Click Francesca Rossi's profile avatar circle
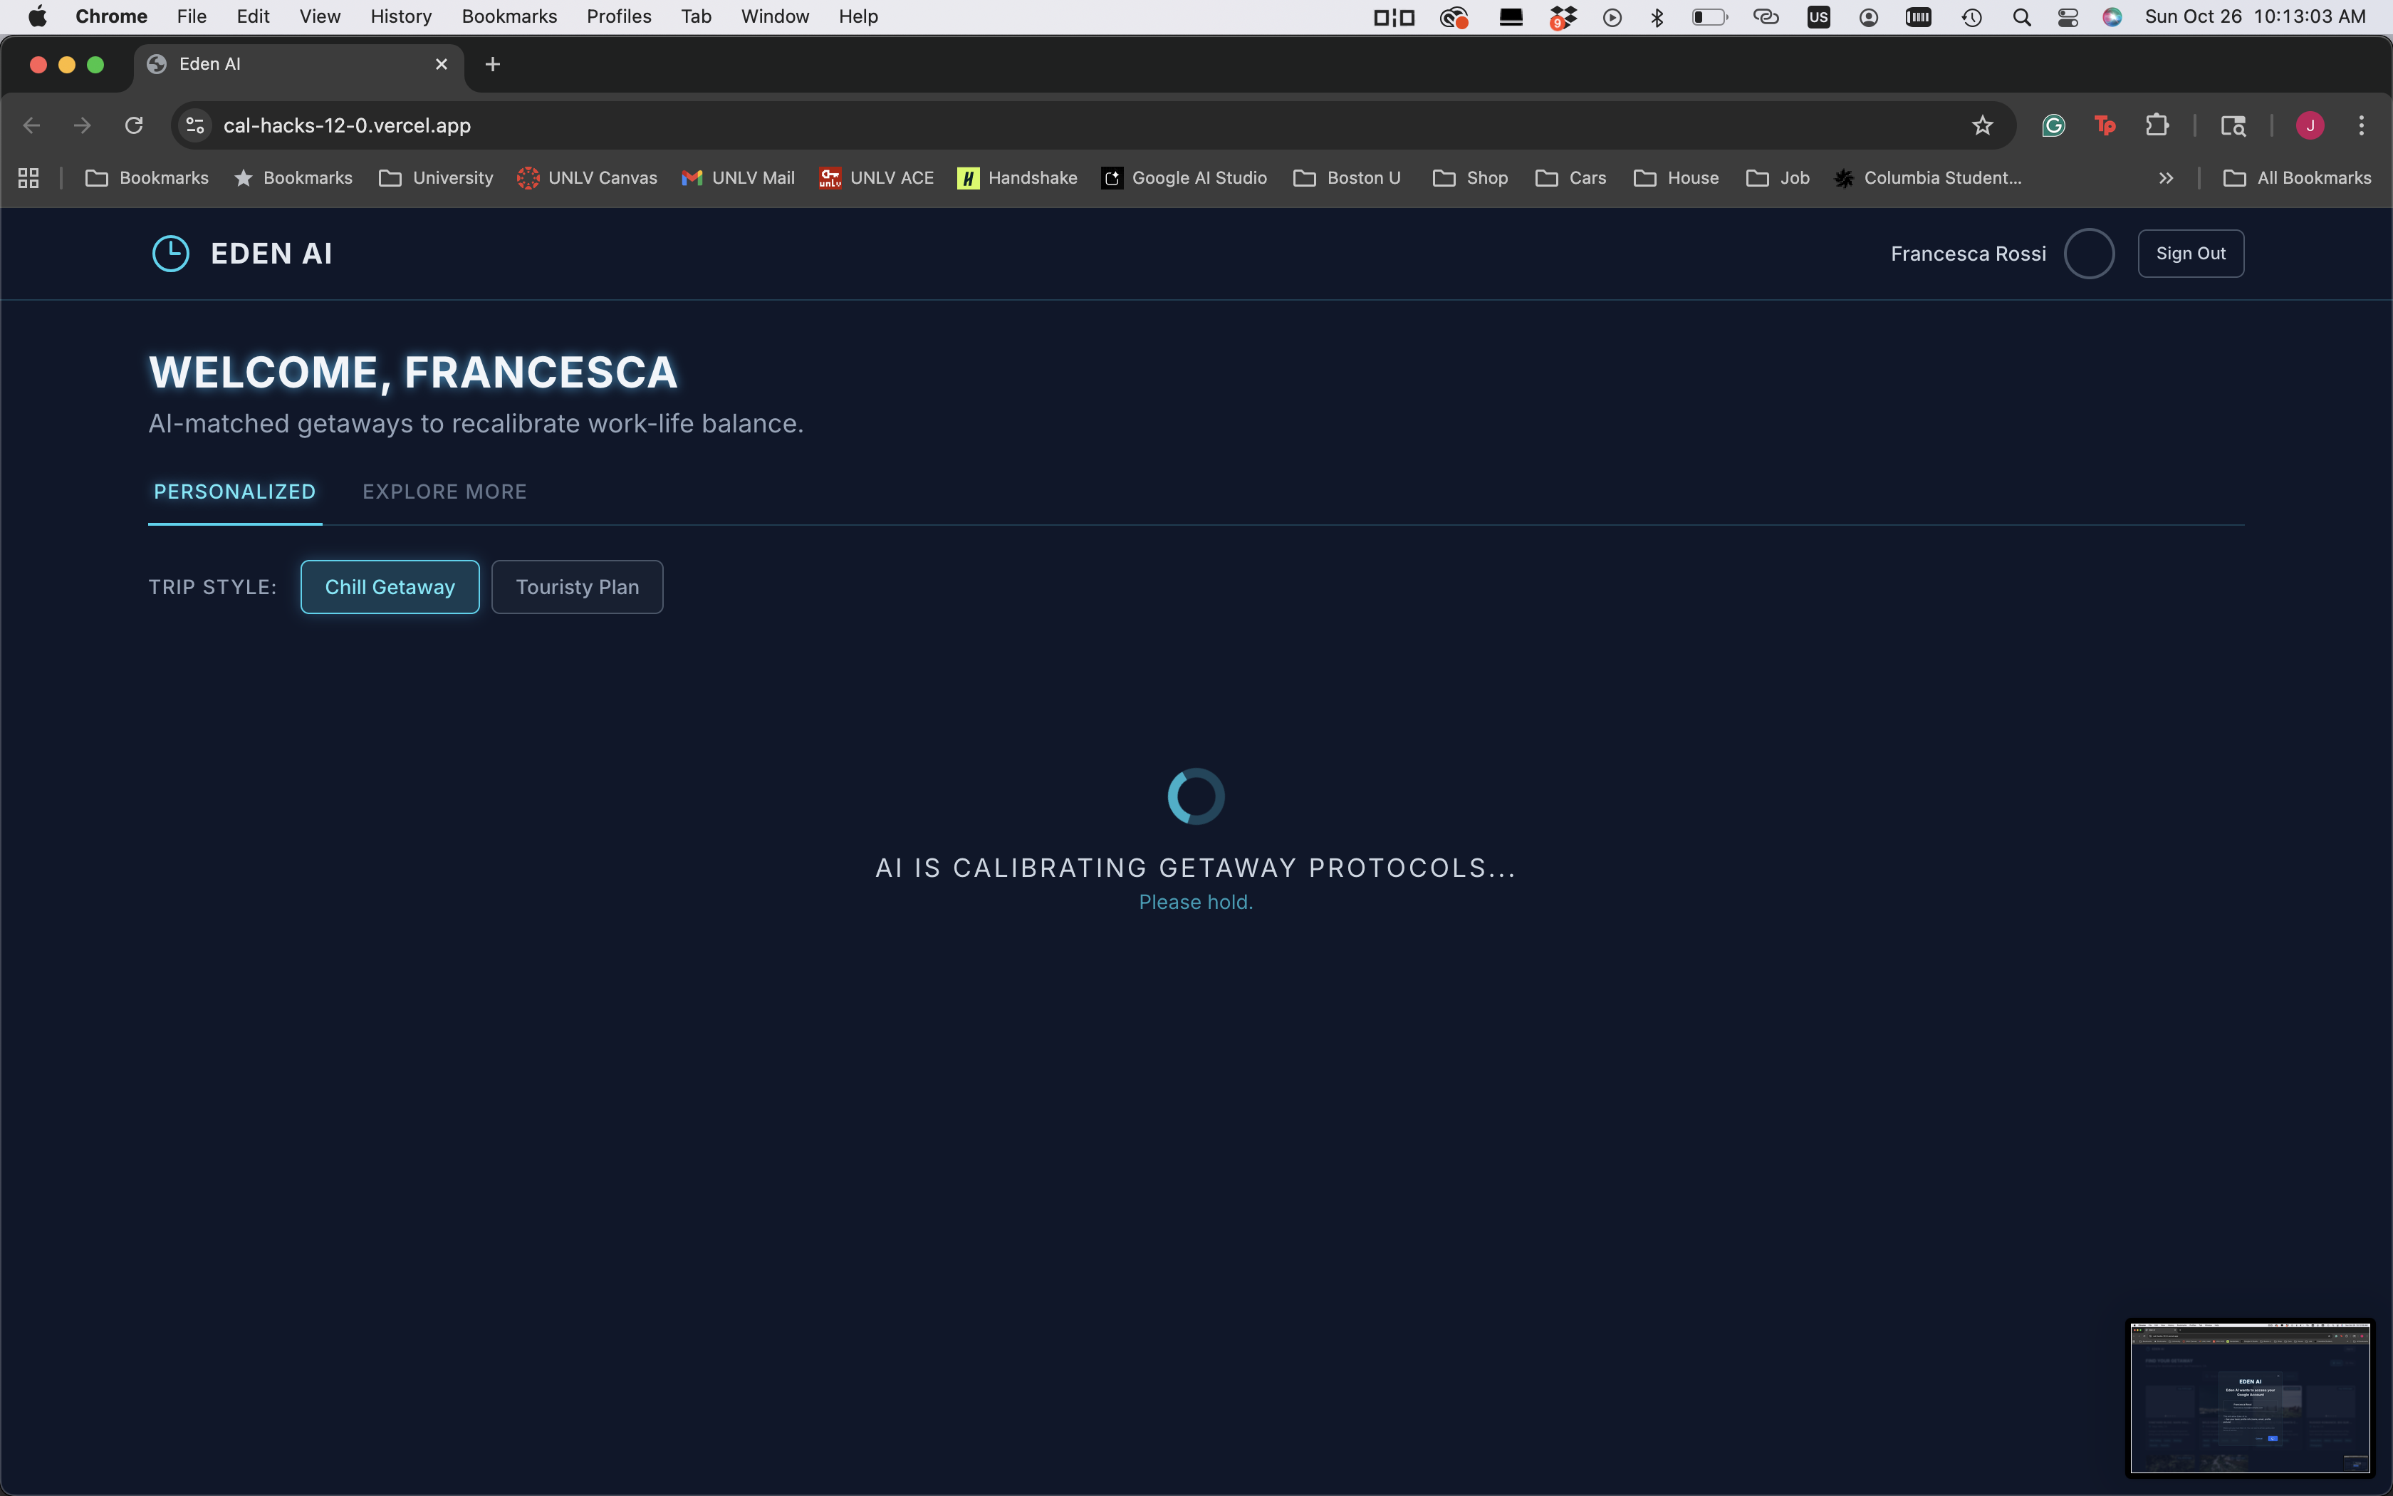The image size is (2393, 1496). click(x=2088, y=254)
